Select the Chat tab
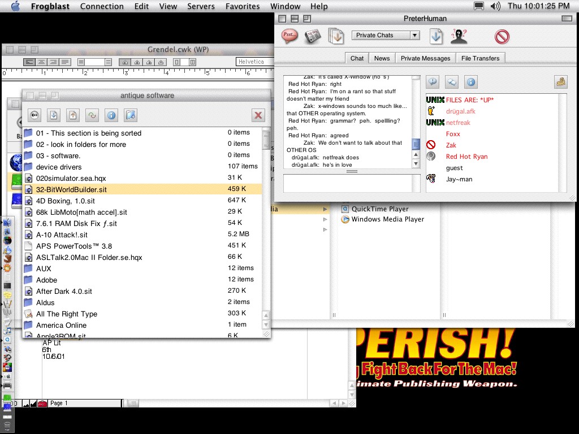 357,58
